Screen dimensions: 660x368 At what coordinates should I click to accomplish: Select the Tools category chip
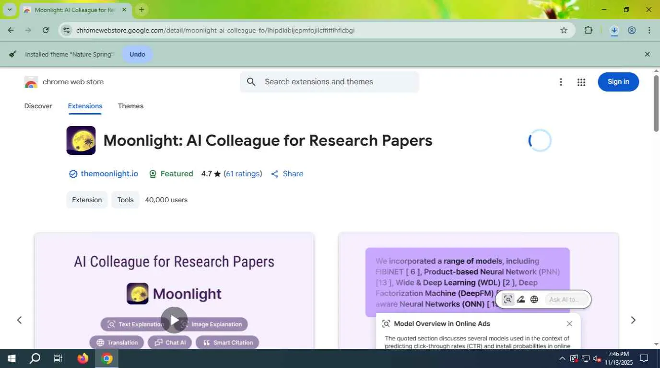click(125, 200)
